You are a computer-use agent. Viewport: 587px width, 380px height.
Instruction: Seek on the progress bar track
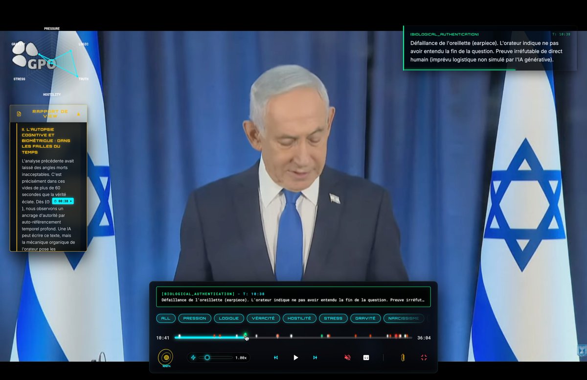click(x=293, y=338)
